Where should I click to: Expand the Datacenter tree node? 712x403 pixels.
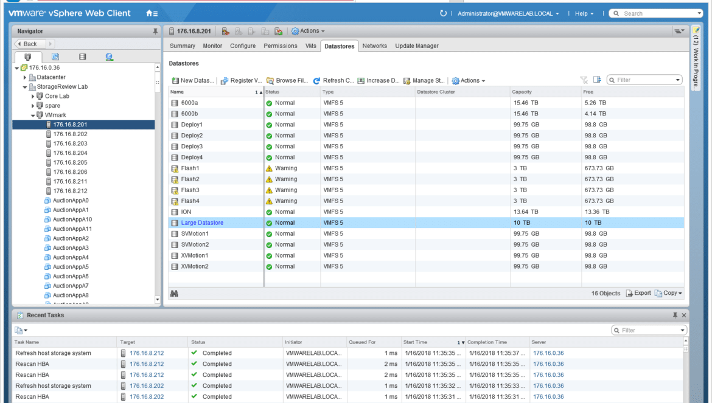(25, 78)
